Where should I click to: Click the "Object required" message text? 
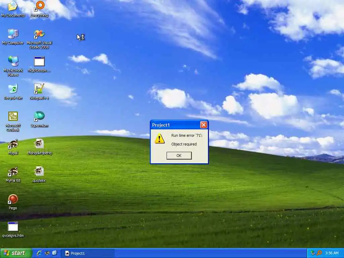coord(184,144)
